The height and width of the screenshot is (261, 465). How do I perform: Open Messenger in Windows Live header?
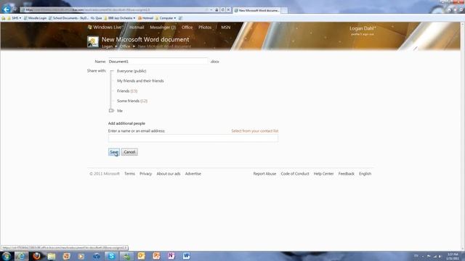163,28
